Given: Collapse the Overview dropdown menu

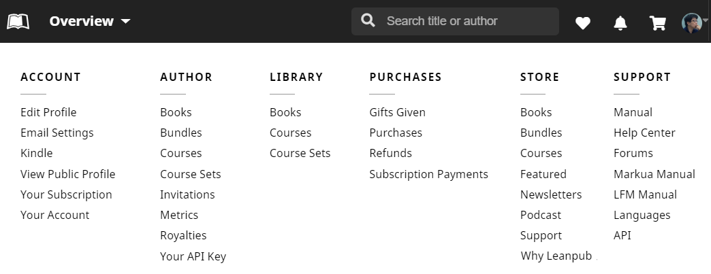Looking at the screenshot, I should pyautogui.click(x=89, y=21).
